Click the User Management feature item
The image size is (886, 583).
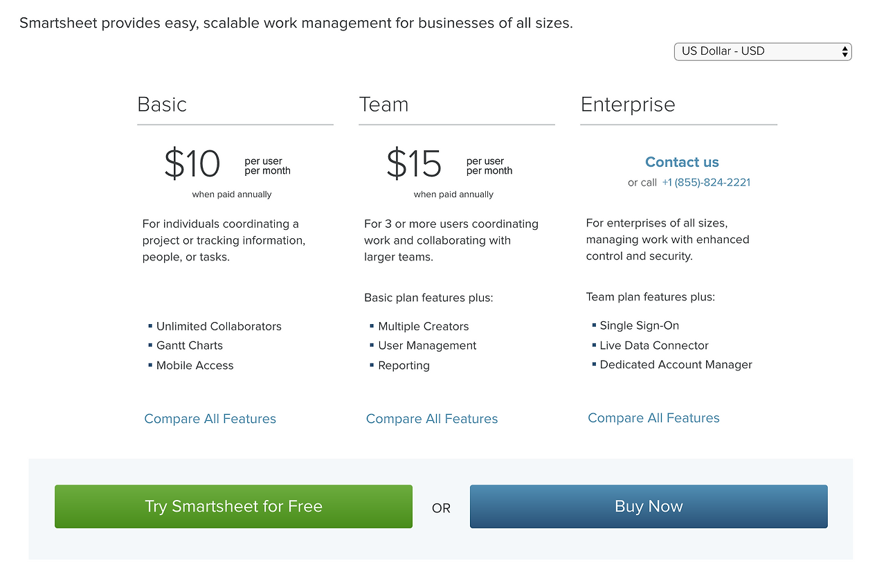point(427,346)
